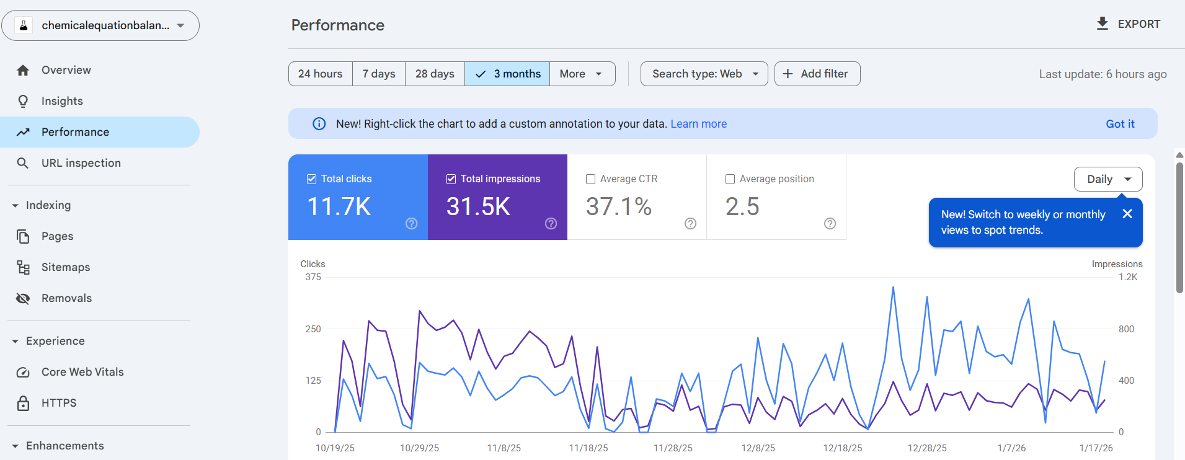This screenshot has height=460, width=1185.
Task: Click the Overview home icon
Action: [23, 70]
